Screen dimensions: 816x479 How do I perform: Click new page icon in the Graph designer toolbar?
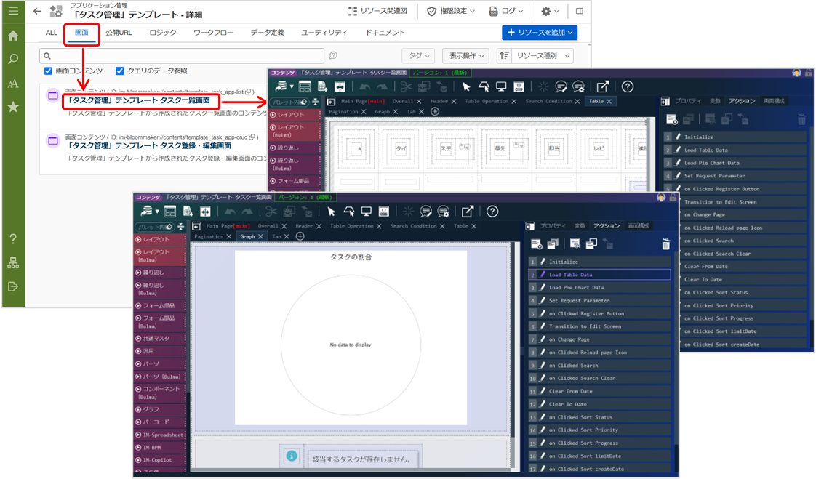[x=188, y=212]
